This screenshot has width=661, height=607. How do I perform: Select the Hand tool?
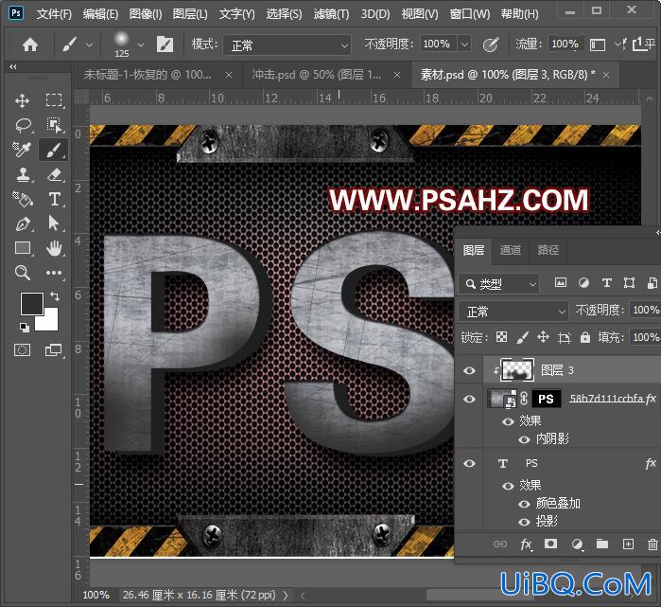point(54,248)
